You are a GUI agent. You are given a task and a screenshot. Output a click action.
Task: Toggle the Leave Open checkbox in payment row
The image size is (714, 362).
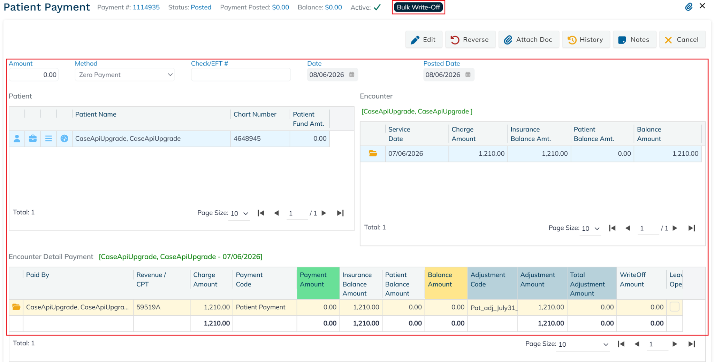pyautogui.click(x=675, y=307)
